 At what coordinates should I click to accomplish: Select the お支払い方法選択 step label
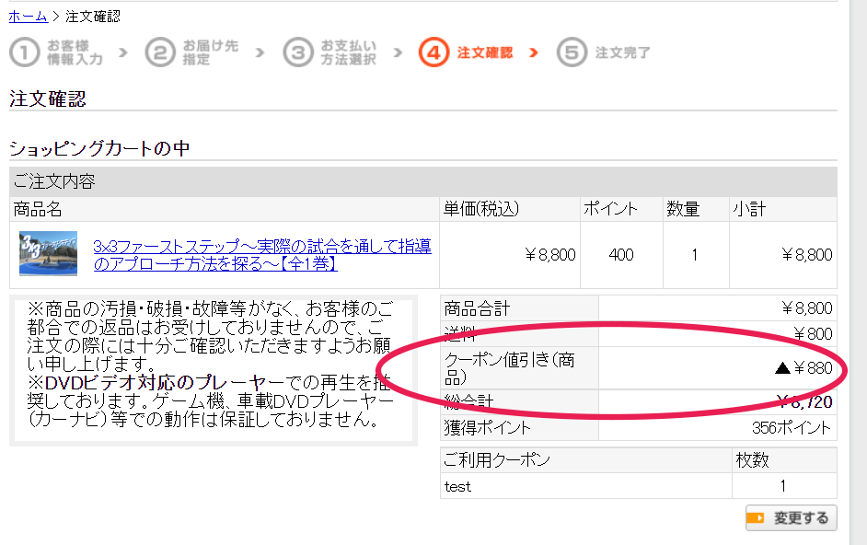click(348, 52)
